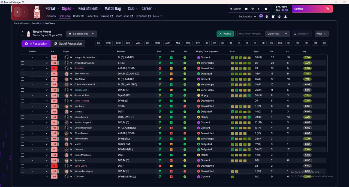Open the messages icon with 9+ badge
This screenshot has width=349, height=187.
(x=261, y=16)
